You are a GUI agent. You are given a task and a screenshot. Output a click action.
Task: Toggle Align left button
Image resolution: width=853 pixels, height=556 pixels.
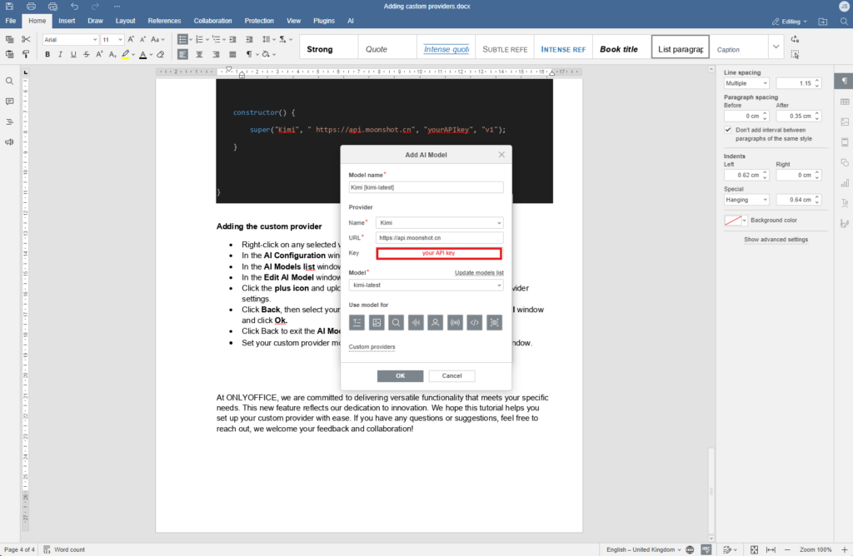(x=182, y=54)
